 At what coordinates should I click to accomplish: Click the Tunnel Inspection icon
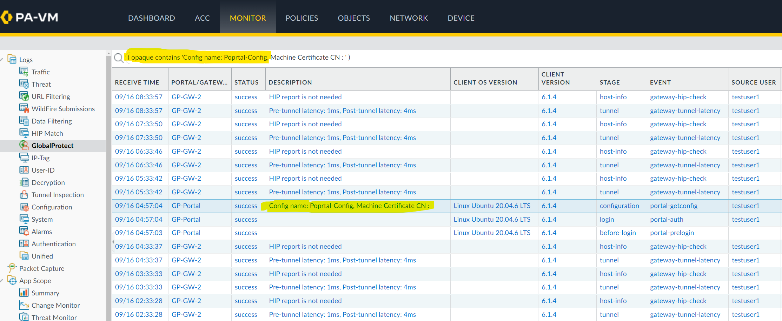pyautogui.click(x=24, y=195)
